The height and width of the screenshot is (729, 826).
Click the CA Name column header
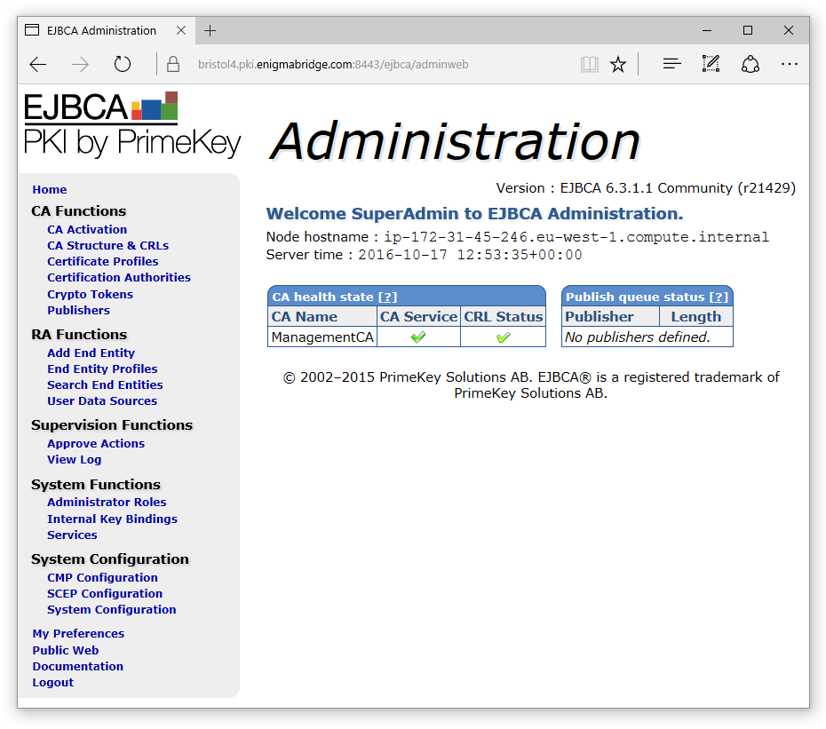click(322, 317)
